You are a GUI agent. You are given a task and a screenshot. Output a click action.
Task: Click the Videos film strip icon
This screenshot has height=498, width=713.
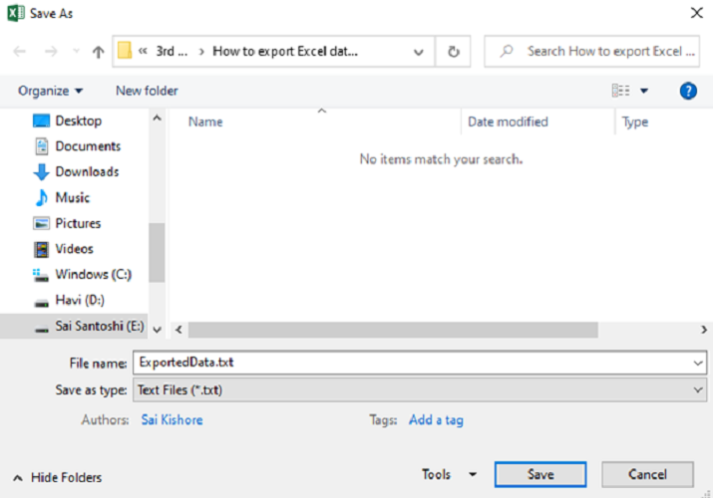point(41,249)
